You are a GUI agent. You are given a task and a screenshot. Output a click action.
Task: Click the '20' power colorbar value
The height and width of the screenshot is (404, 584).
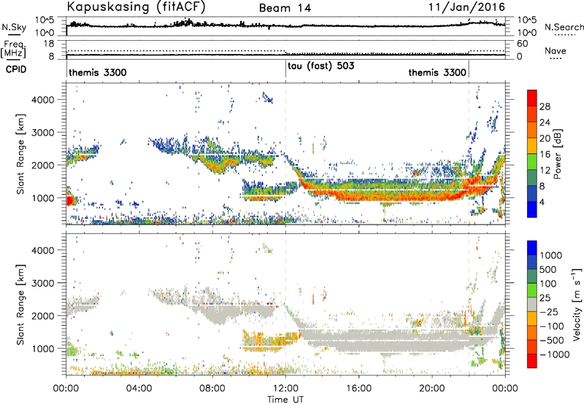[545, 139]
